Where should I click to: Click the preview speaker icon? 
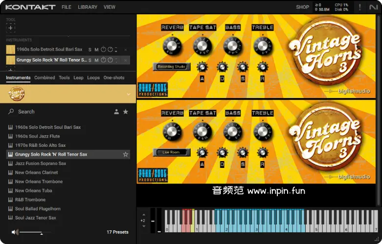(15, 232)
